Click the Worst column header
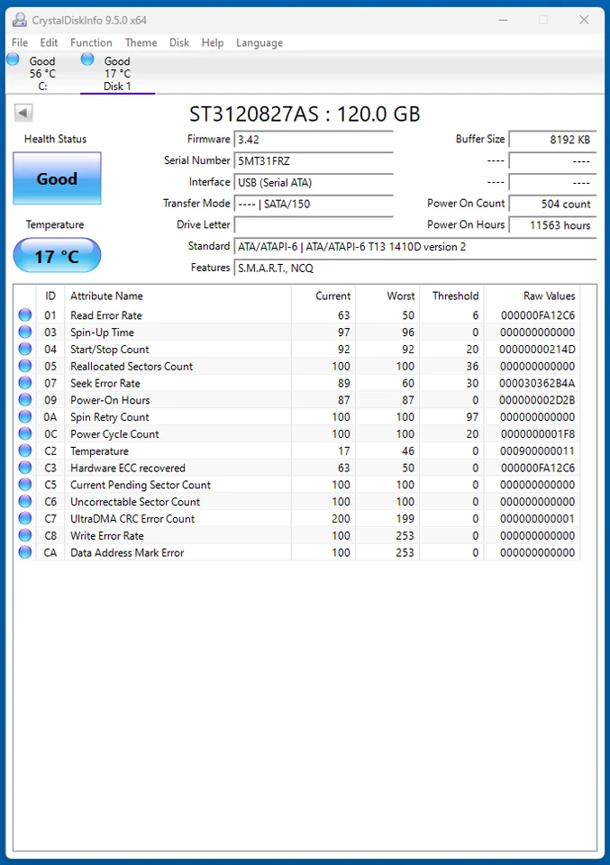The width and height of the screenshot is (610, 865). point(387,296)
